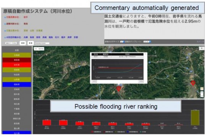This screenshot has height=137, width=205.
Task: Select the blue 福島県 item in prefecture list
Action: (17, 84)
